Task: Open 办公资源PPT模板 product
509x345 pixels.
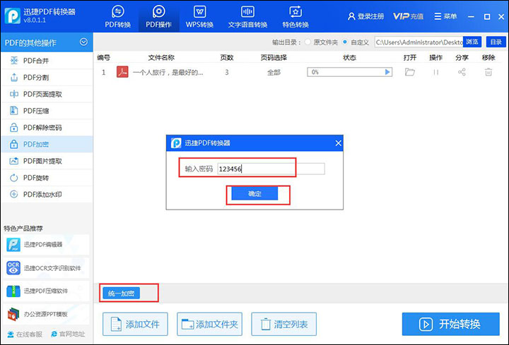Action: [x=47, y=314]
